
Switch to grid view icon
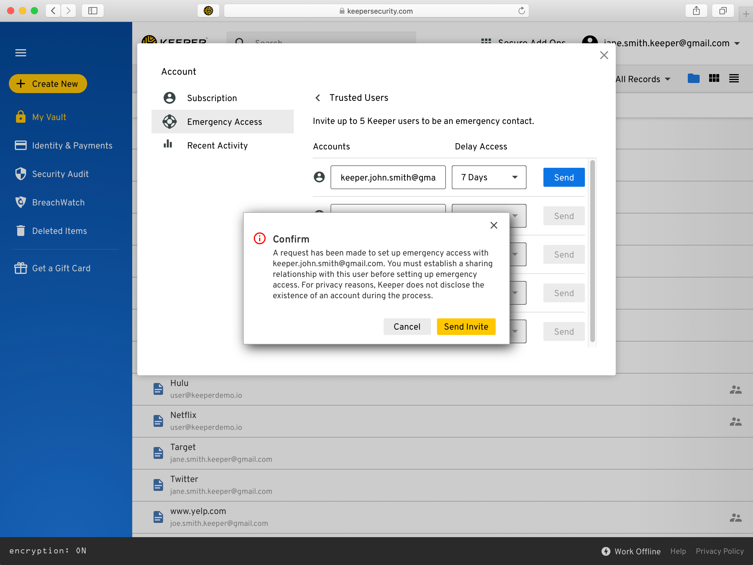coord(714,79)
